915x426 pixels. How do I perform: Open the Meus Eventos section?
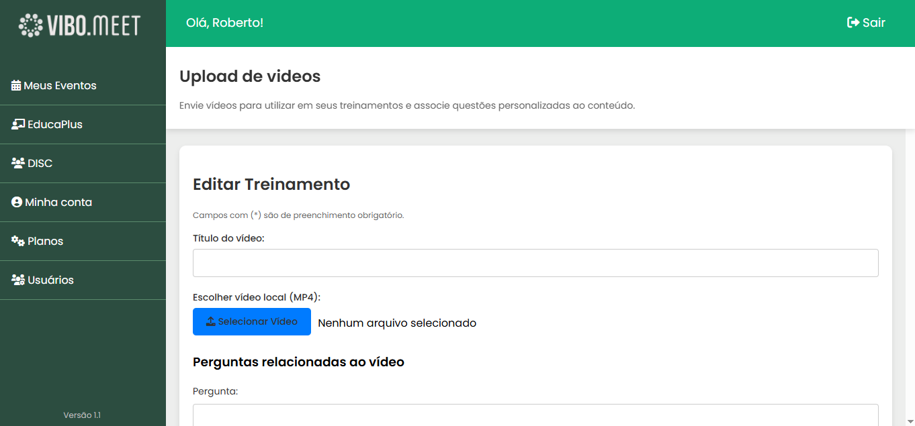(60, 85)
